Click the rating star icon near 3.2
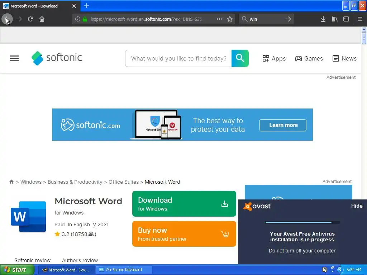367x275 pixels. click(57, 234)
